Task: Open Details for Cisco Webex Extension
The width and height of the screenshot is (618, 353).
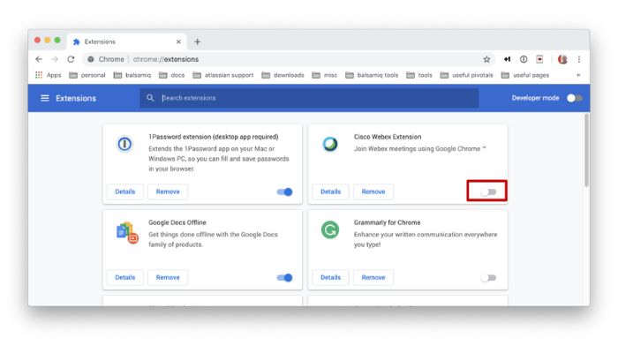Action: coord(330,192)
